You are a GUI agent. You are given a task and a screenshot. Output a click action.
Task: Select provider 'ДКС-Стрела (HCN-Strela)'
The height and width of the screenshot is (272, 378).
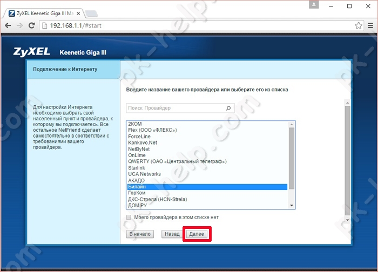coord(207,199)
